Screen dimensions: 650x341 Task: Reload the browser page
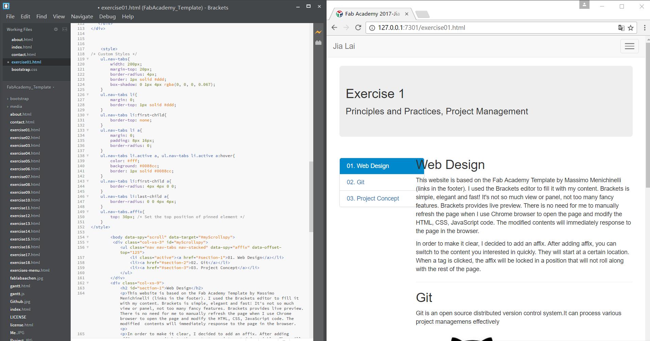click(358, 28)
